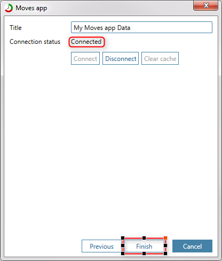Click the Clear cache button
The height and width of the screenshot is (261, 222).
point(160,58)
